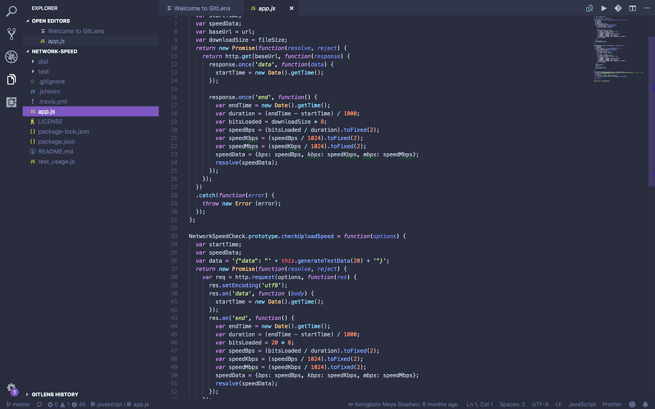Screen dimensions: 655x409
Task: Open the Search view in activity bar
Action: [x=11, y=11]
